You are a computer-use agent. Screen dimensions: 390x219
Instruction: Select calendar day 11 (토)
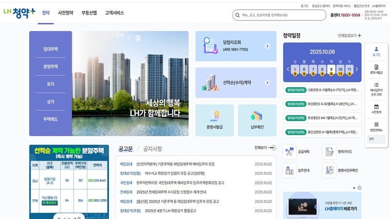pos(350,70)
